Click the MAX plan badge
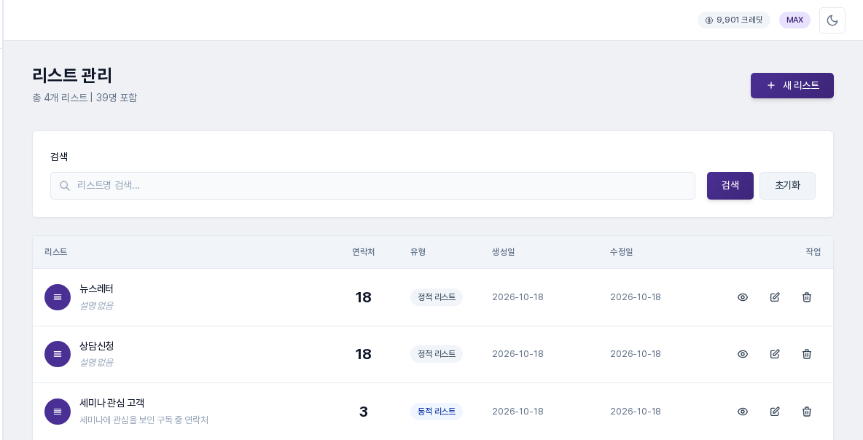The width and height of the screenshot is (863, 440). point(794,20)
